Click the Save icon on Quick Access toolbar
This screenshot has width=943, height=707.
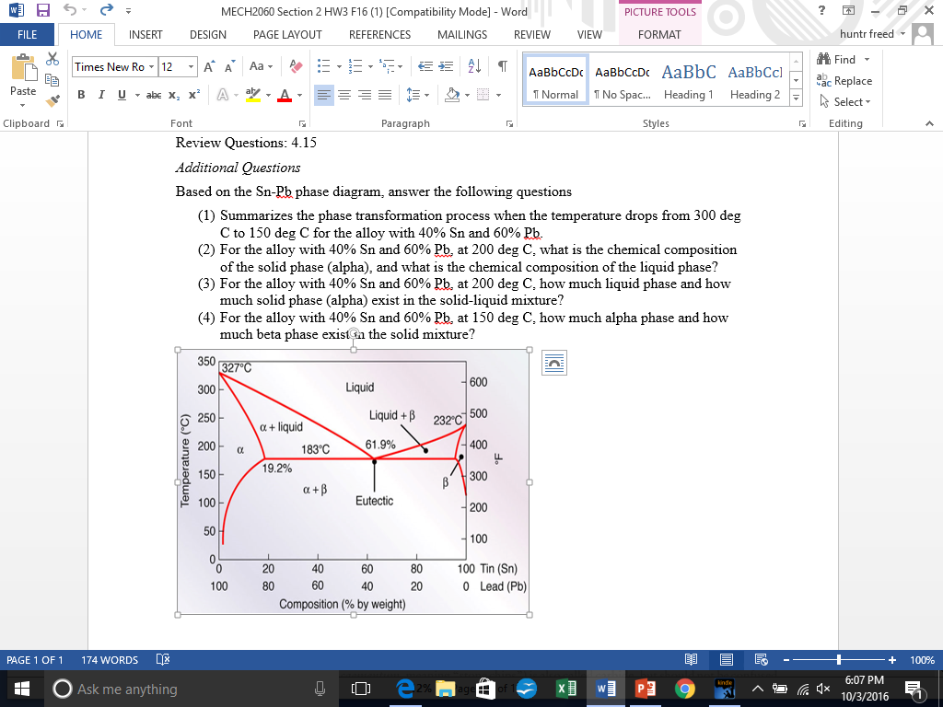42,9
